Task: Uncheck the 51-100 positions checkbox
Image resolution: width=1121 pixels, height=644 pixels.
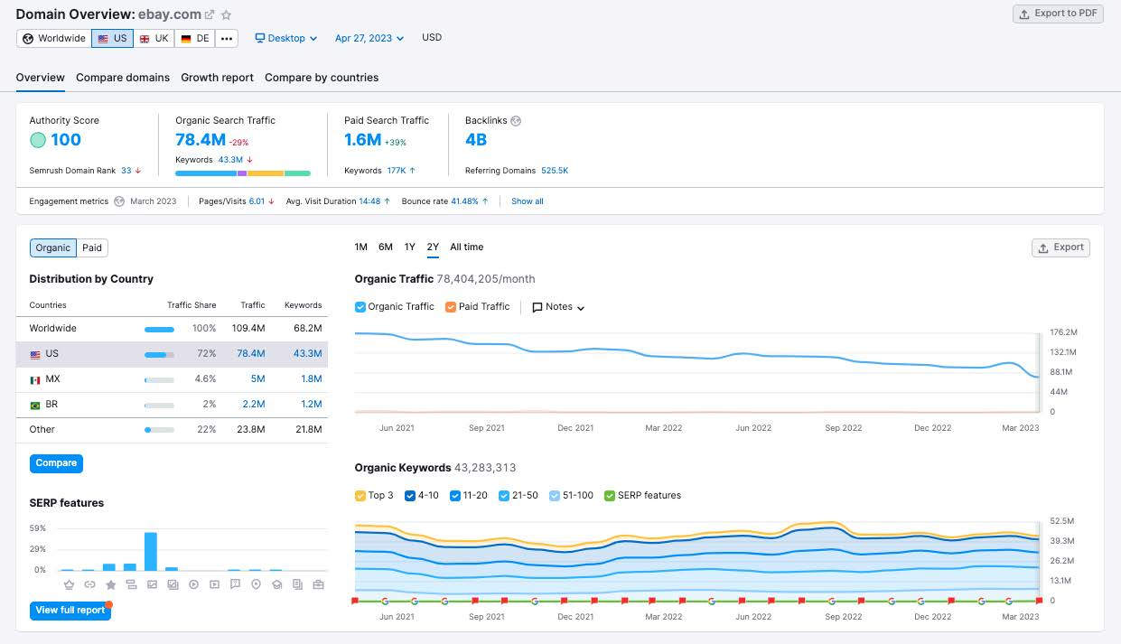Action: click(554, 496)
